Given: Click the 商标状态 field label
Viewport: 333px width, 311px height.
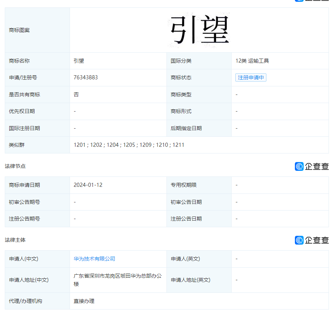Looking at the screenshot, I should pyautogui.click(x=181, y=78).
